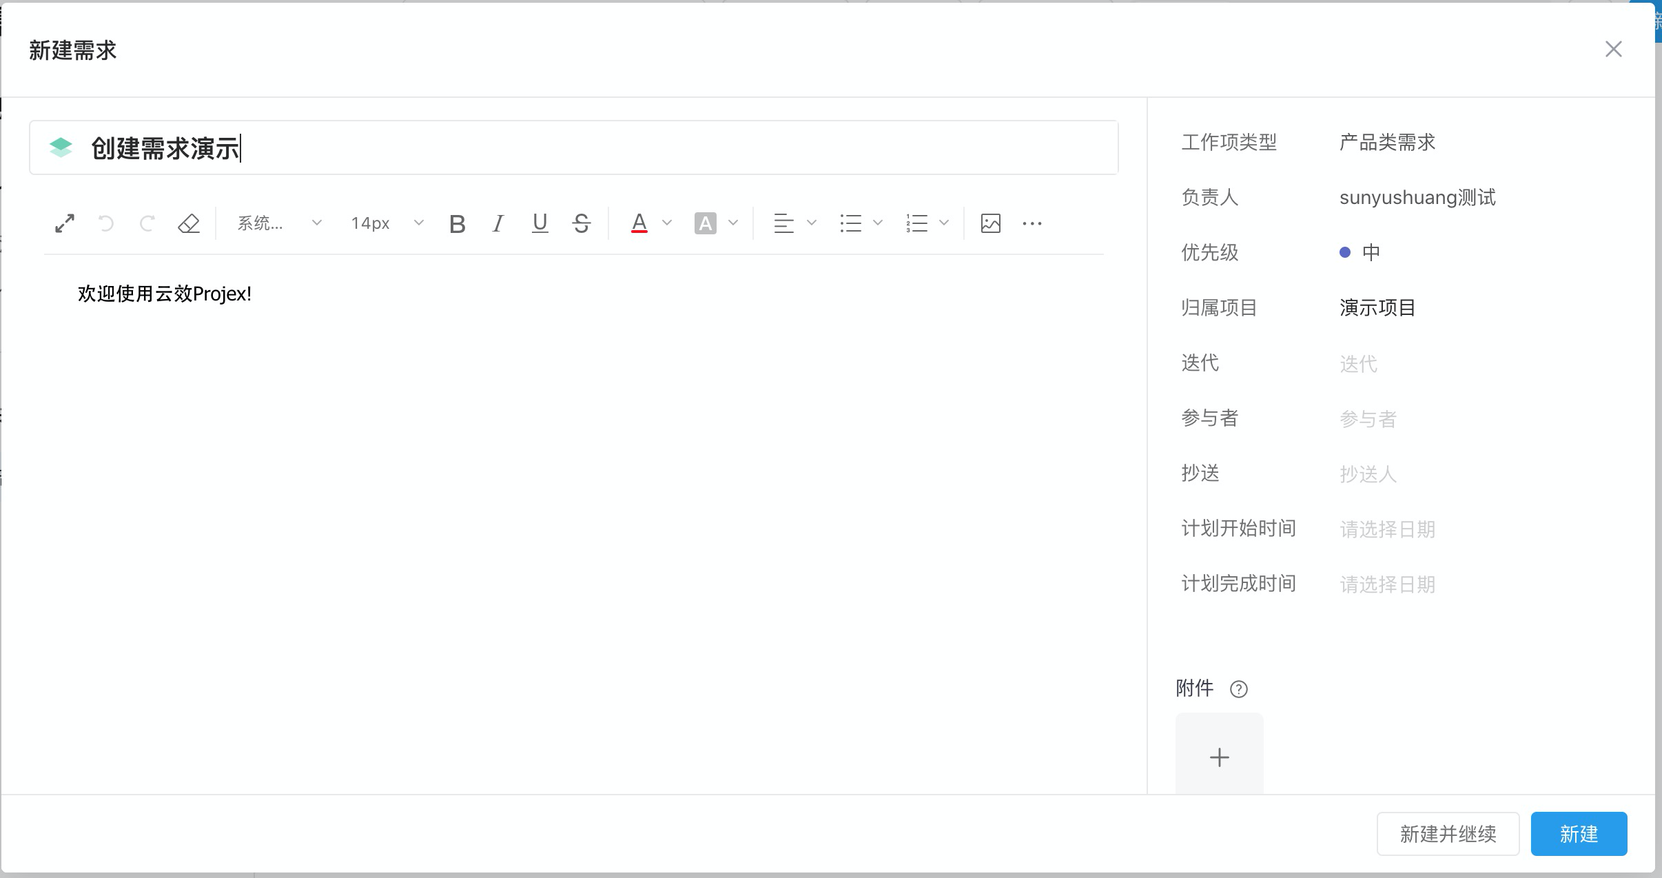Add participants in 参与者 field

(1368, 418)
